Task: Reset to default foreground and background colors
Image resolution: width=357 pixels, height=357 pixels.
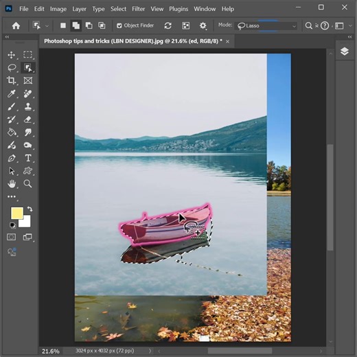Action: coord(13,225)
